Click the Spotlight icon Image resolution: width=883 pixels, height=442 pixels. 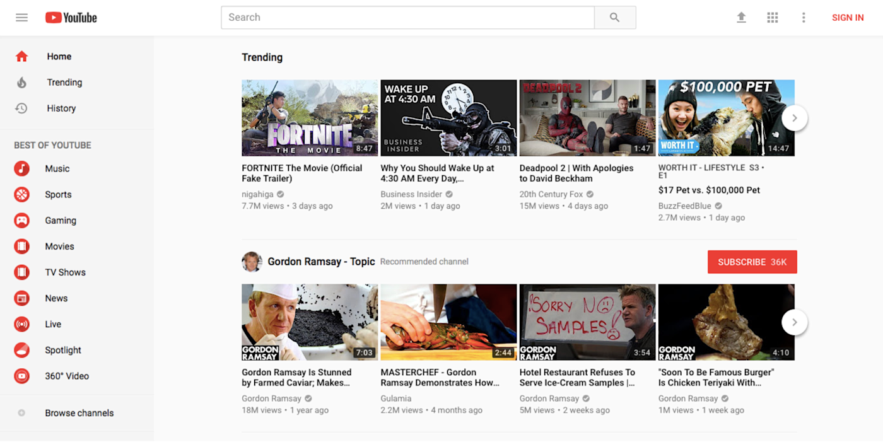[22, 350]
